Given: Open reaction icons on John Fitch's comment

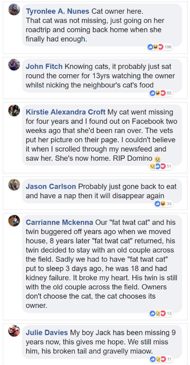Looking at the screenshot, I should pos(157,93).
